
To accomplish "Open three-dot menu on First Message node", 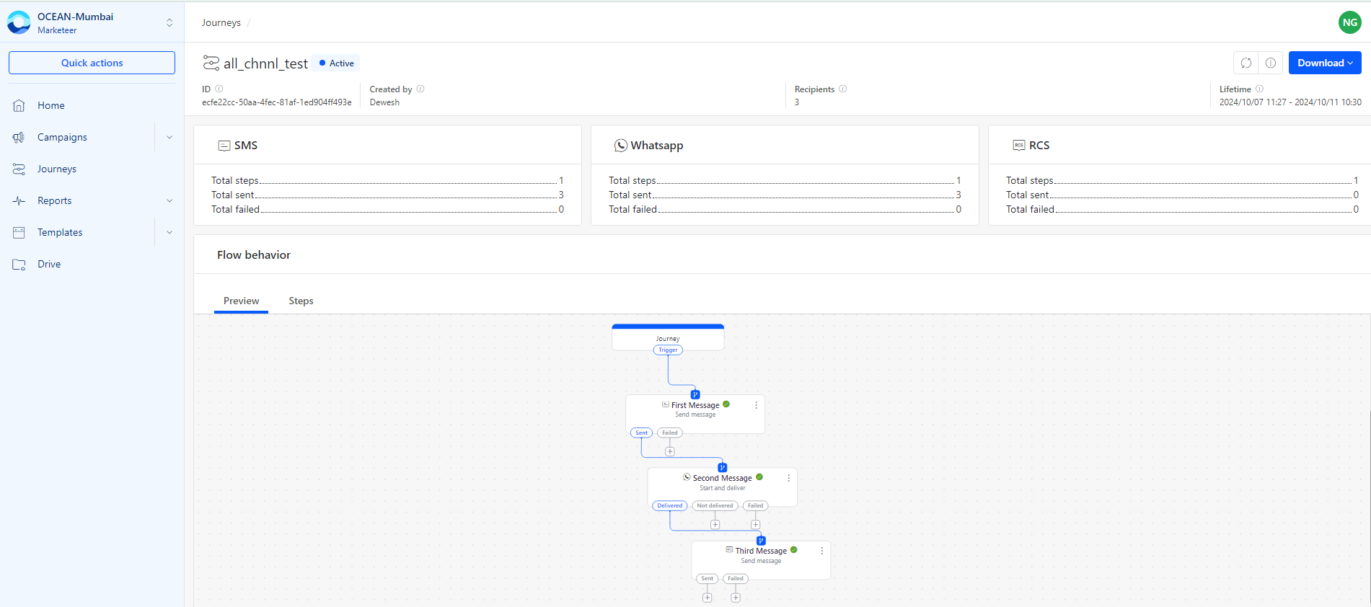I will pyautogui.click(x=756, y=405).
